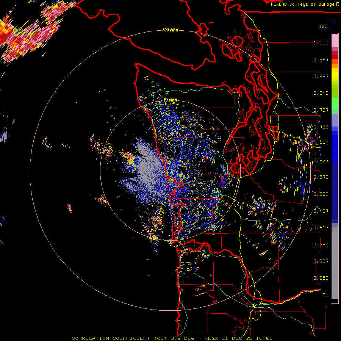Click the 0.467 color scale value
The height and width of the screenshot is (341, 341).
pyautogui.click(x=321, y=211)
